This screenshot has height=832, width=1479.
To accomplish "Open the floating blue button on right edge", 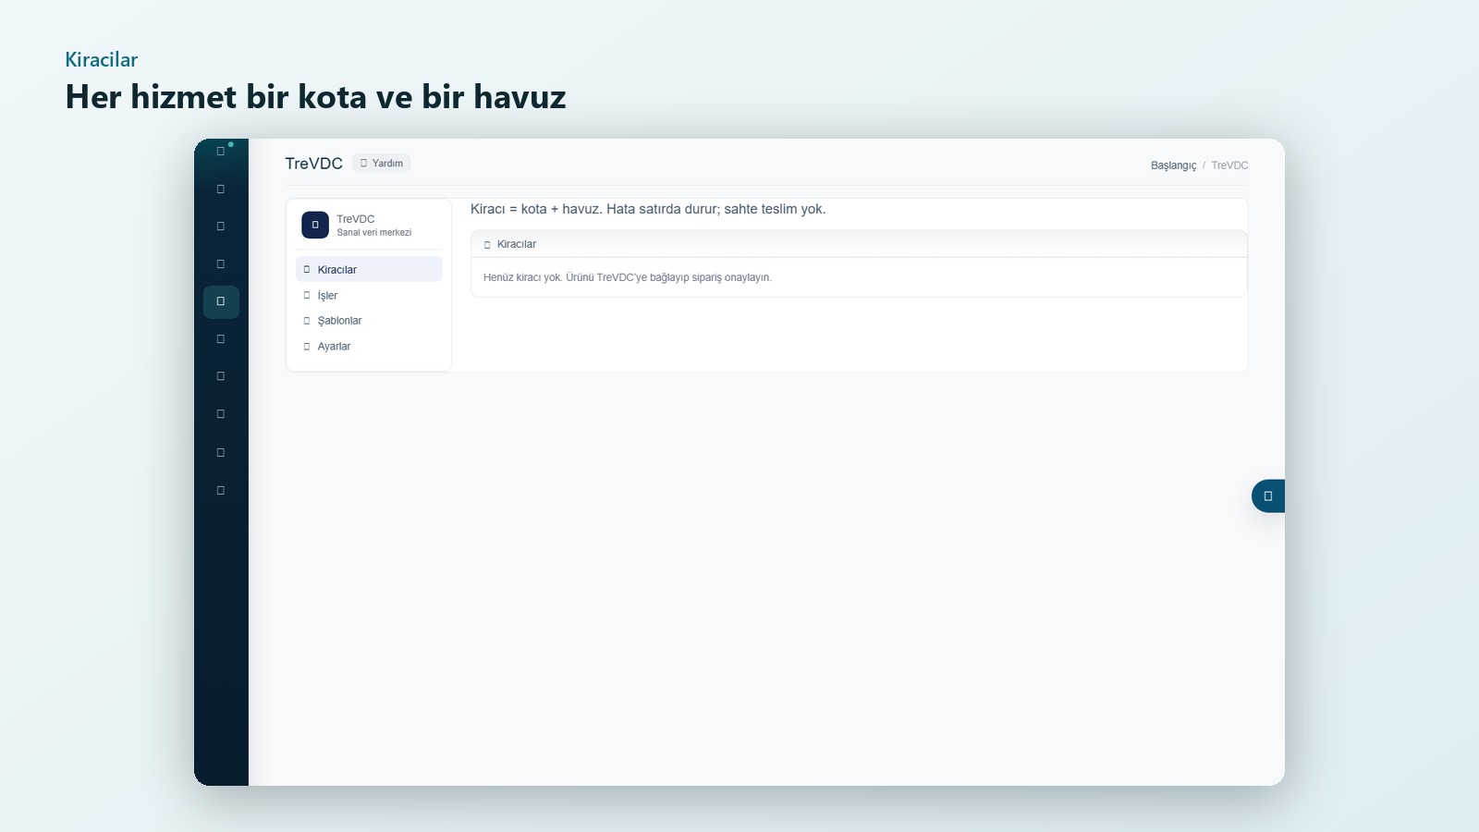I will [x=1268, y=496].
